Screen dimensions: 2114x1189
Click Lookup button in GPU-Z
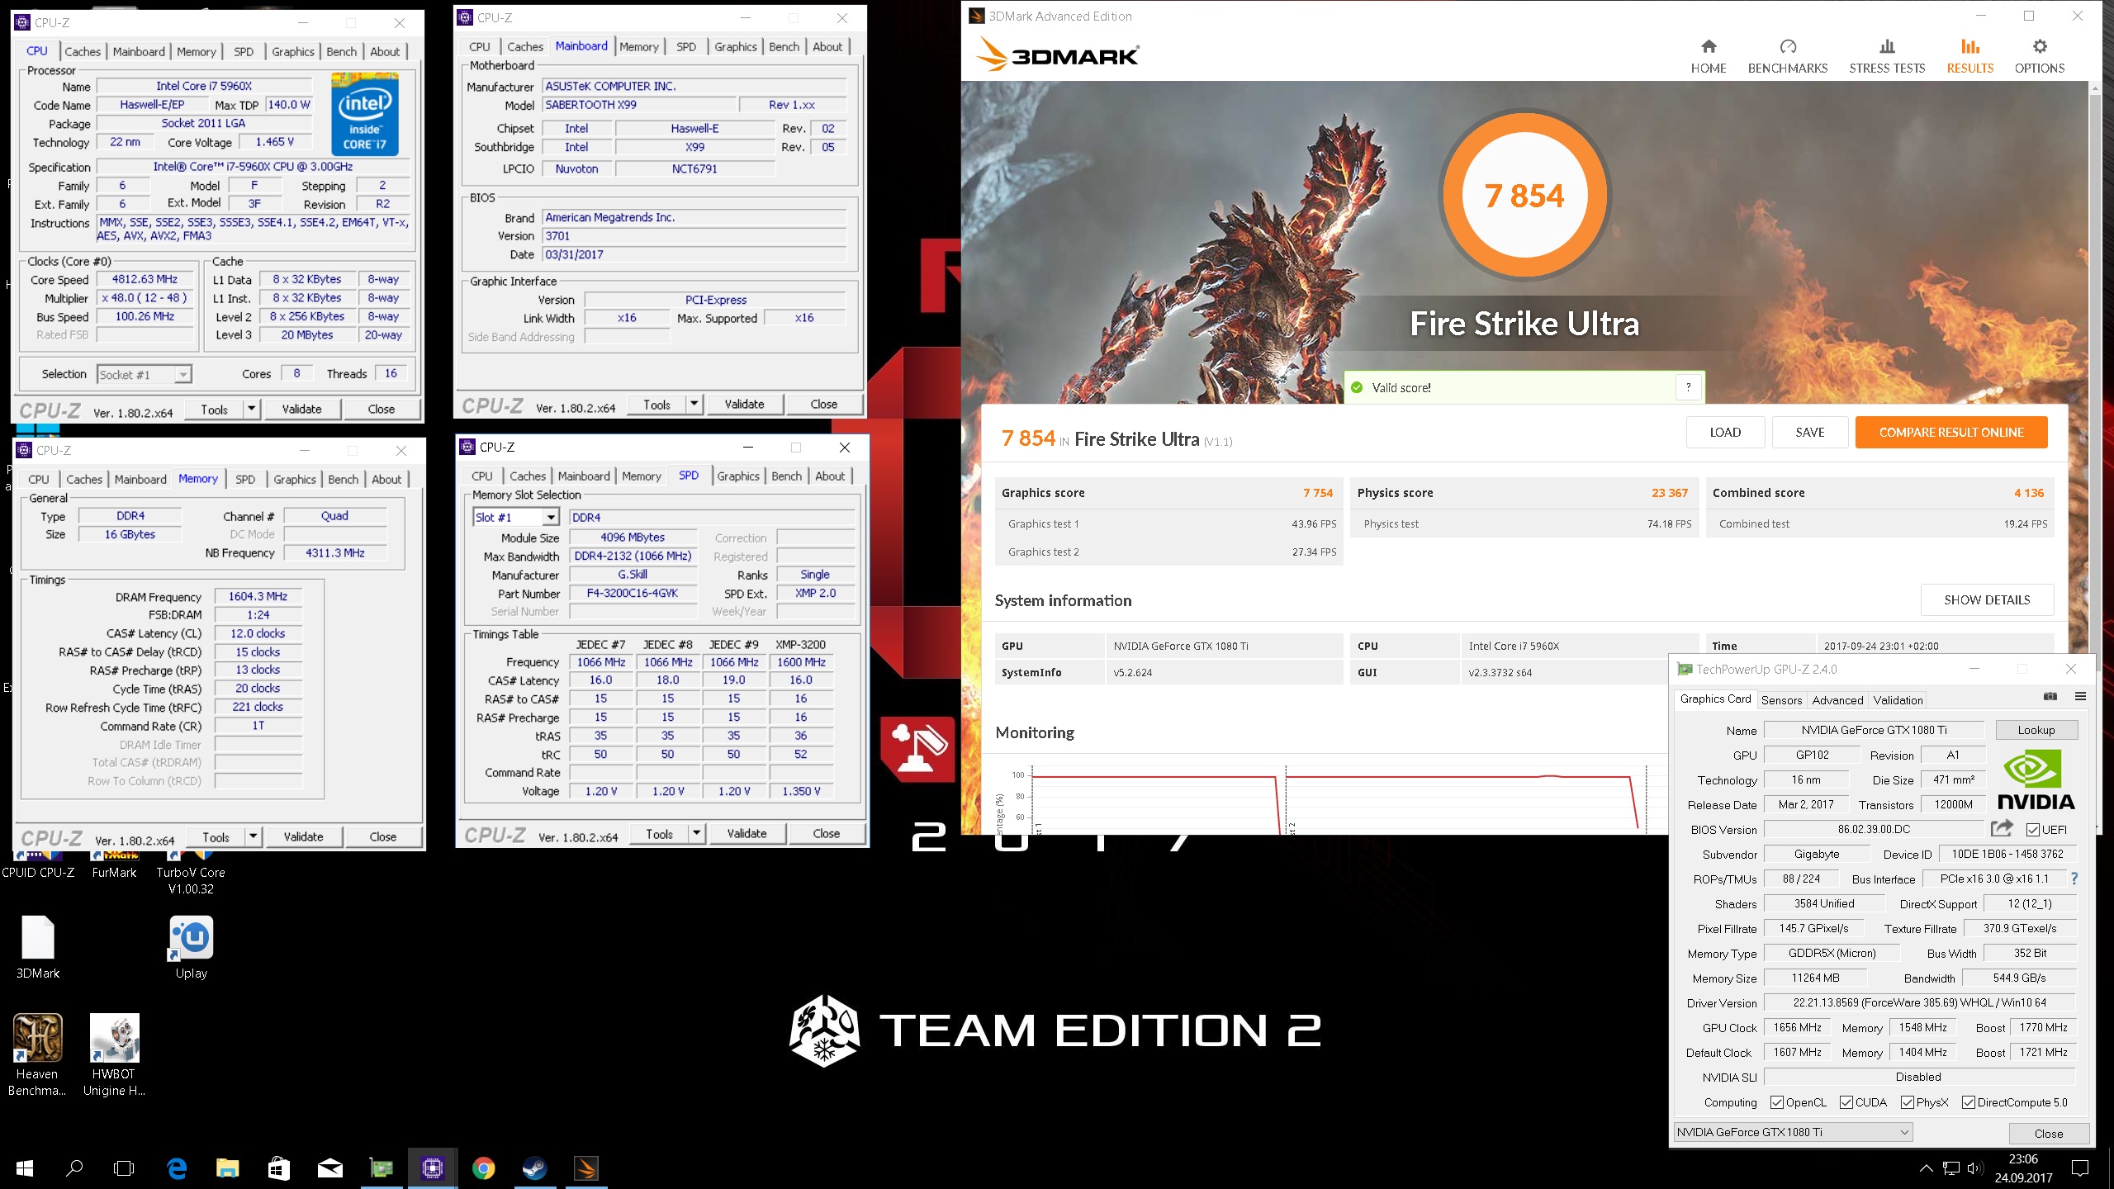2036,730
